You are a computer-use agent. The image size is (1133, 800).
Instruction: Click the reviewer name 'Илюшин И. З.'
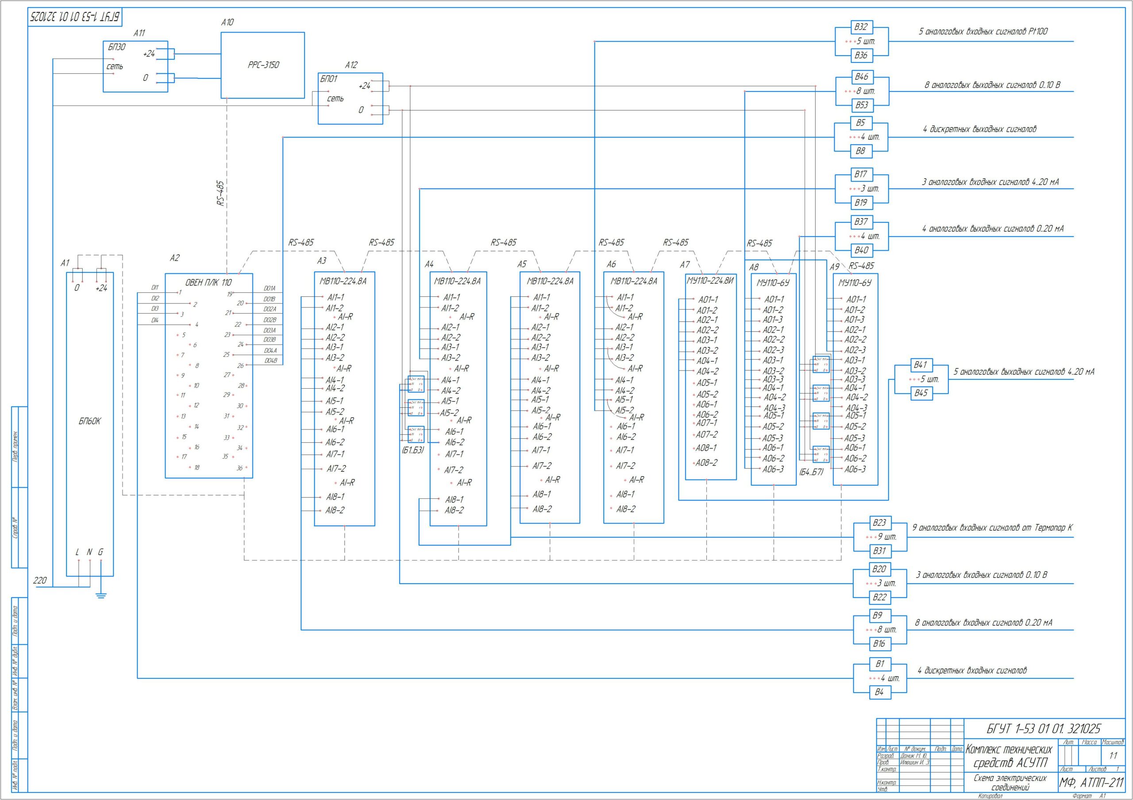[915, 762]
